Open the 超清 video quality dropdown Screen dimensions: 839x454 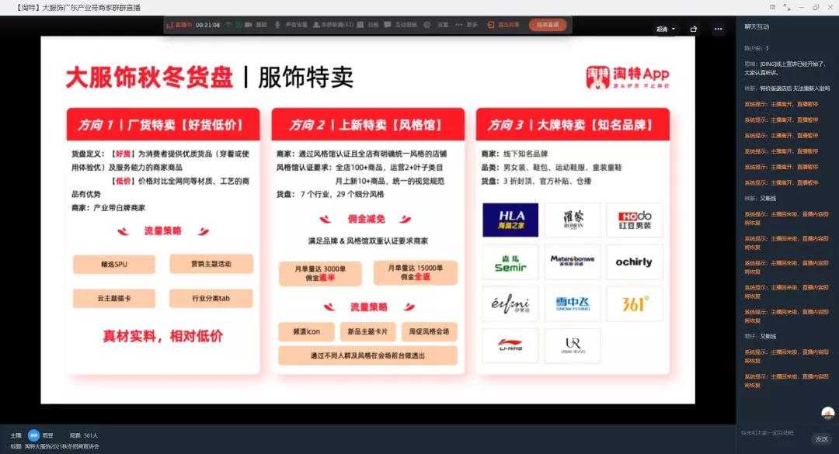click(x=666, y=29)
